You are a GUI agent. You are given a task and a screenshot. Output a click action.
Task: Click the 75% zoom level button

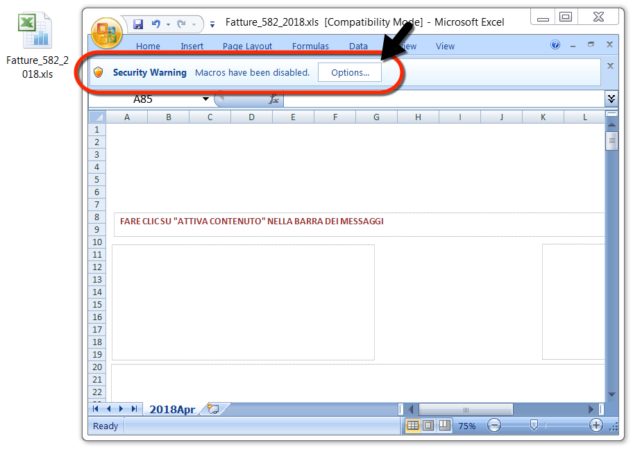click(x=467, y=426)
